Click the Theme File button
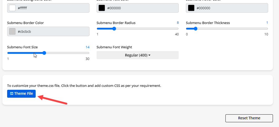Screen dimensions: 279x127 (x=21, y=93)
